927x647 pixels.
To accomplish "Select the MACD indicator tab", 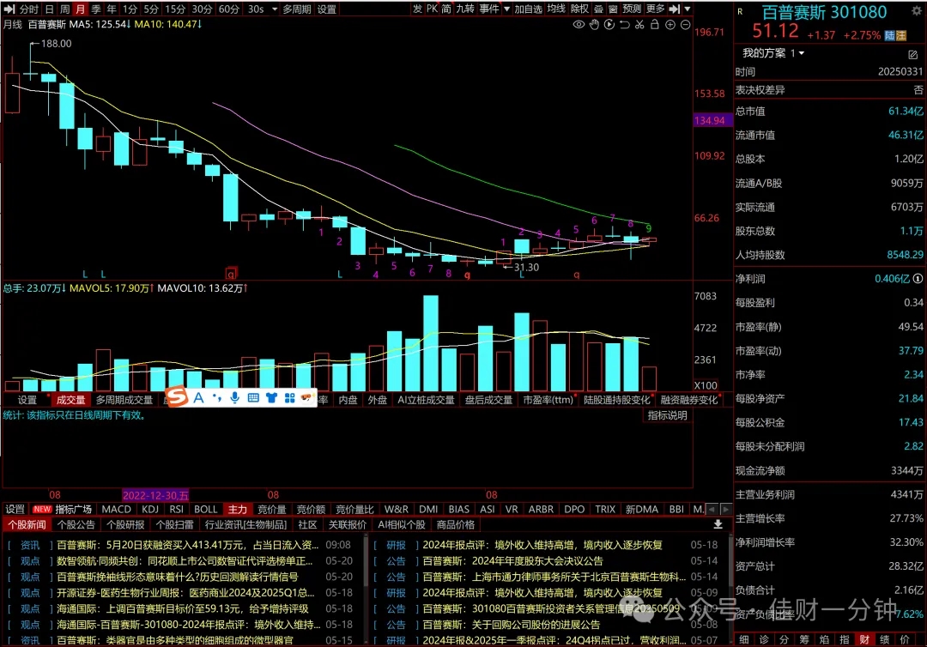I will click(x=116, y=510).
